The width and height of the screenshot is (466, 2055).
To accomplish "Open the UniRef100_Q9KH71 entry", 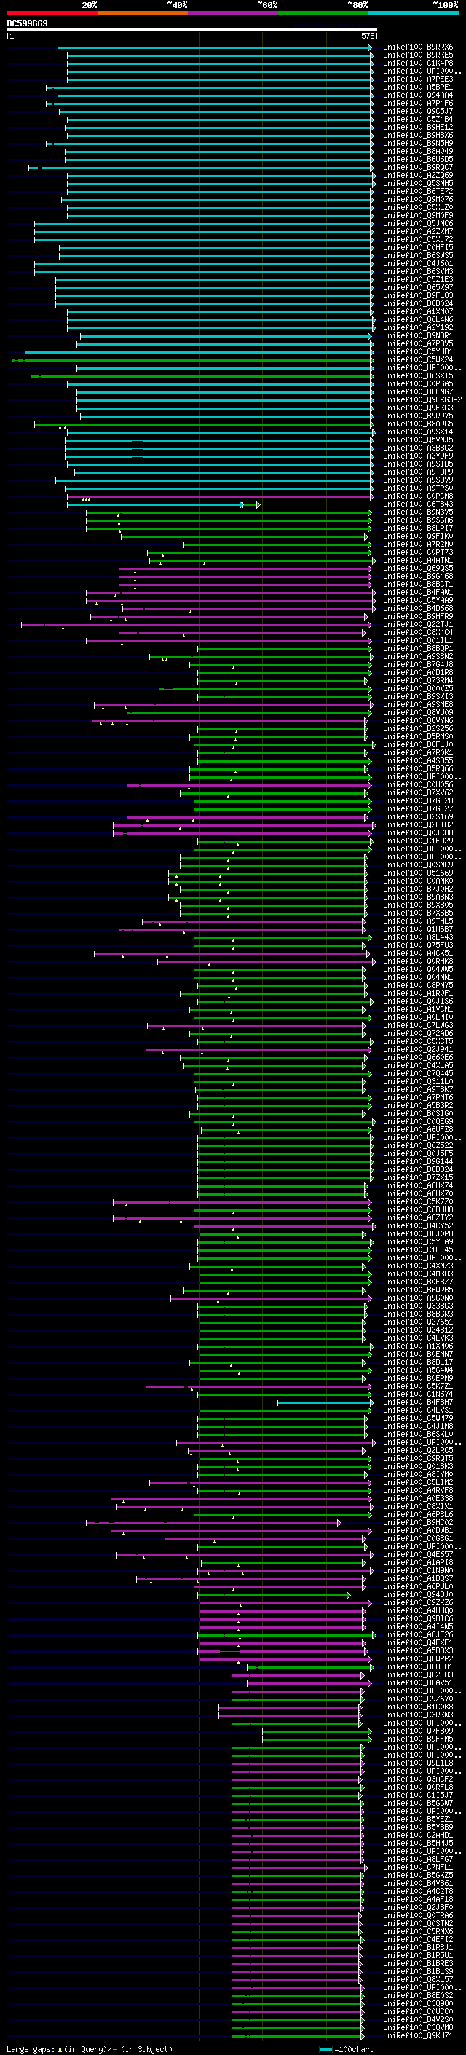I will (x=417, y=2036).
